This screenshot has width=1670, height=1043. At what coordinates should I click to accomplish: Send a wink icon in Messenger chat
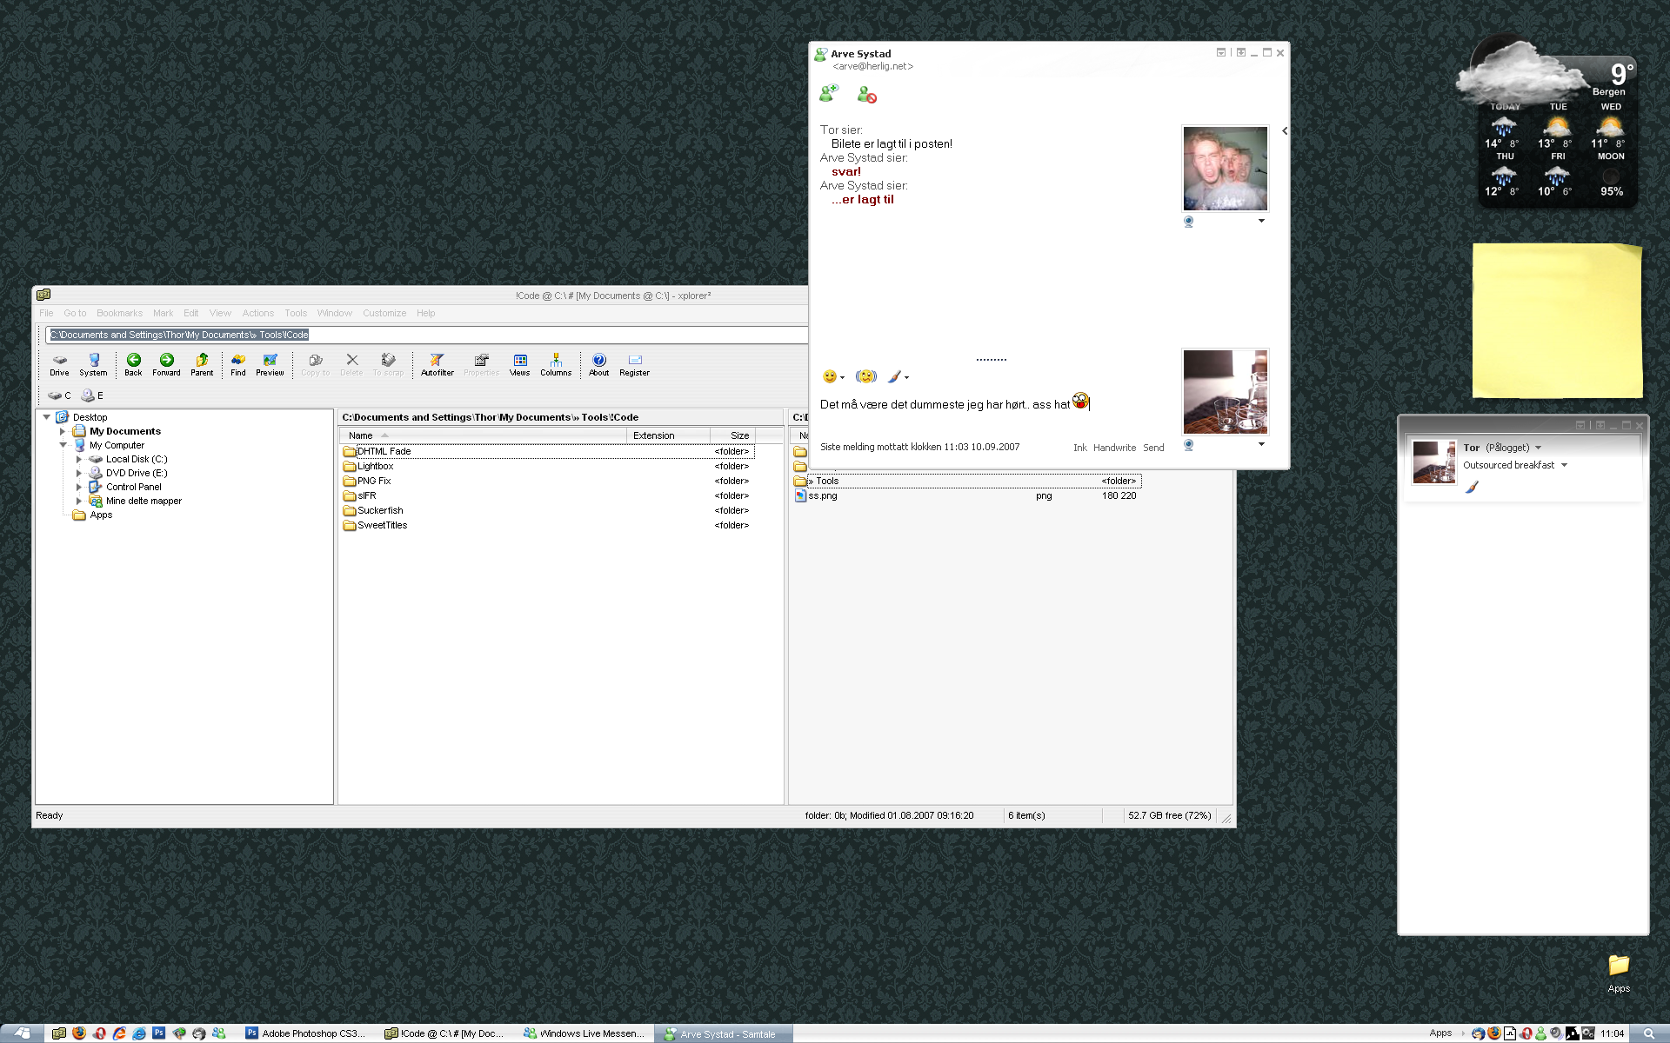point(865,376)
